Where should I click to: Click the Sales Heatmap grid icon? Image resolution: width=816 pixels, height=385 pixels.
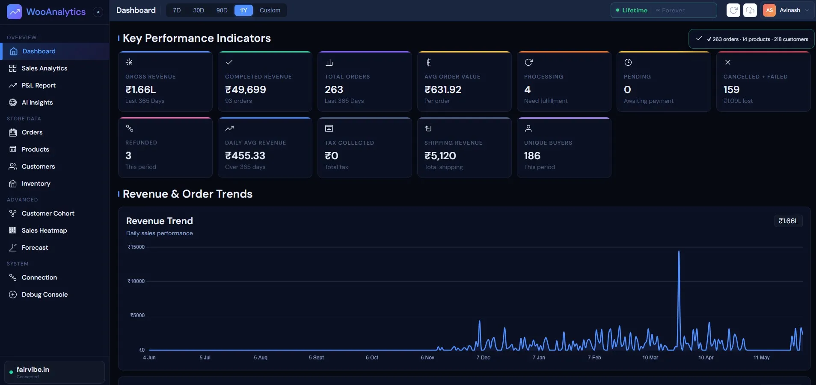pyautogui.click(x=13, y=230)
